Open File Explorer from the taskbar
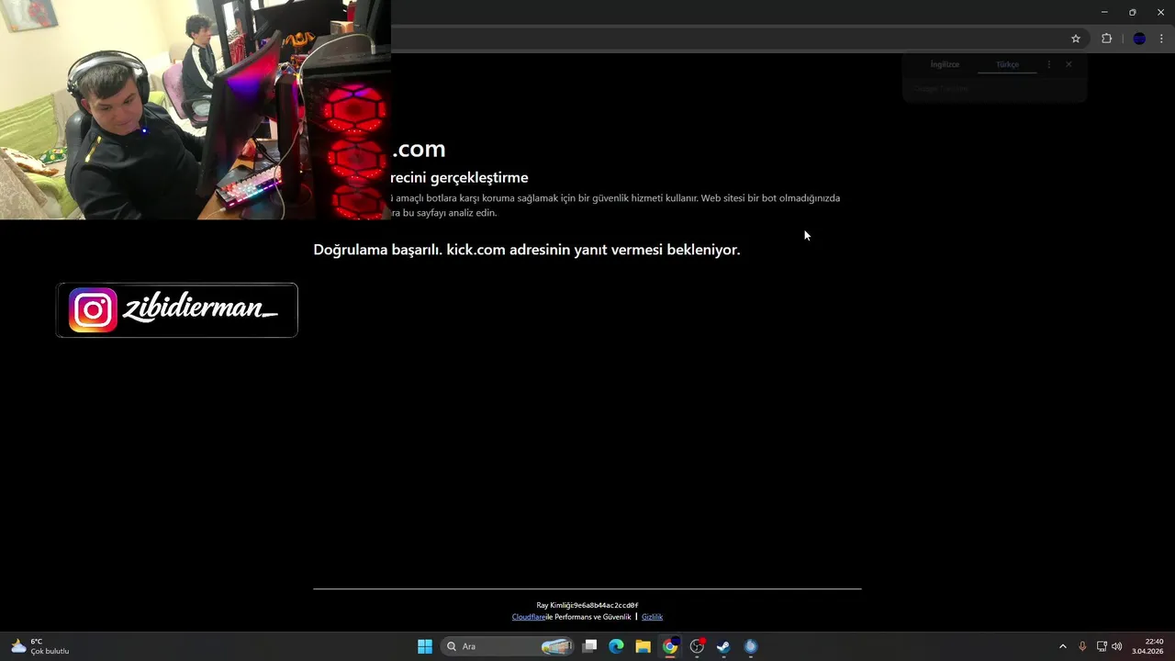The height and width of the screenshot is (661, 1175). pos(643,646)
